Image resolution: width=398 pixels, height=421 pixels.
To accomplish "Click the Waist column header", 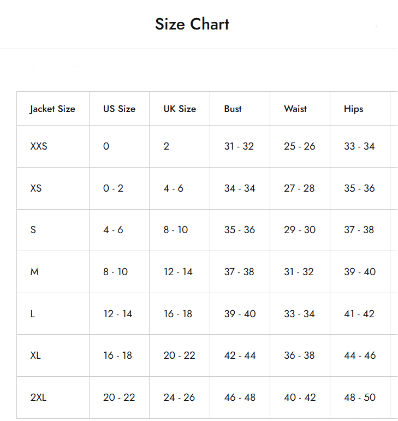I will tap(295, 109).
